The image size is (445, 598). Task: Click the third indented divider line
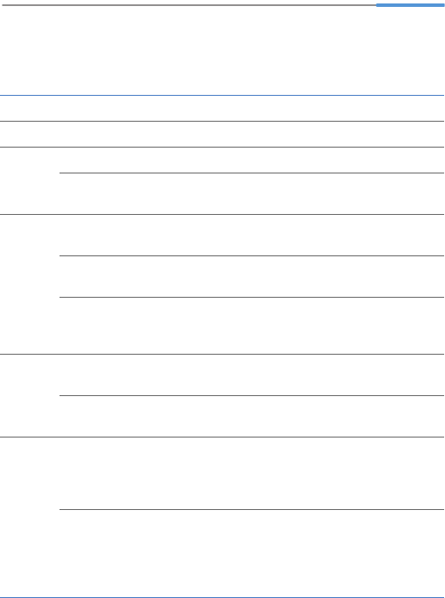click(252, 297)
